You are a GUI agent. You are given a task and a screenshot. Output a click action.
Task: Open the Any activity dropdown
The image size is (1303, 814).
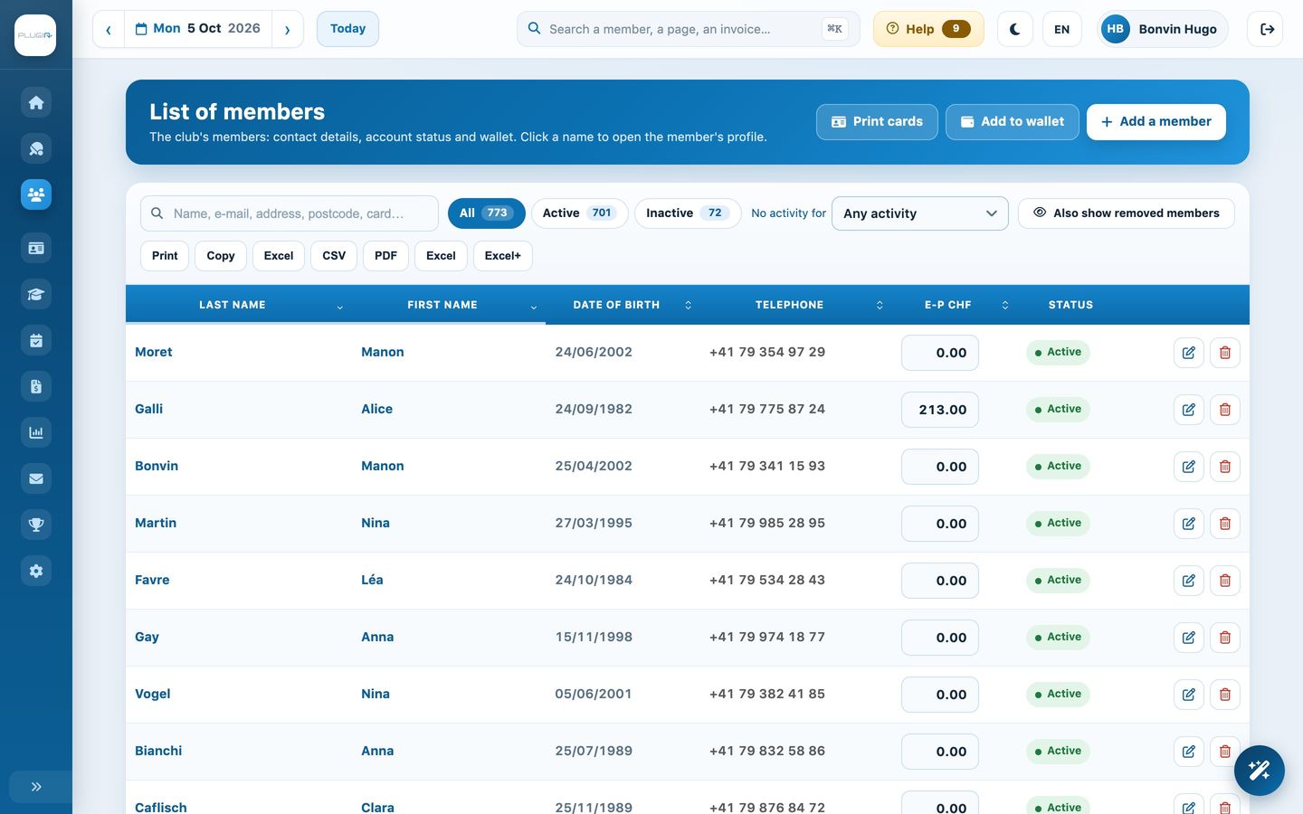point(919,213)
